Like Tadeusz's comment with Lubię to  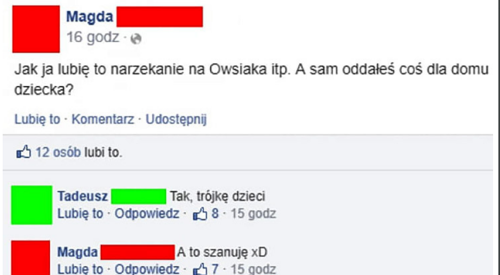(81, 214)
